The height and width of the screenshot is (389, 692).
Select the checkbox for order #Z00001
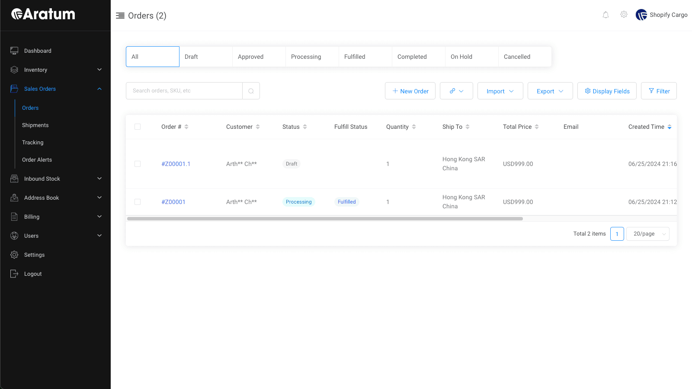138,202
